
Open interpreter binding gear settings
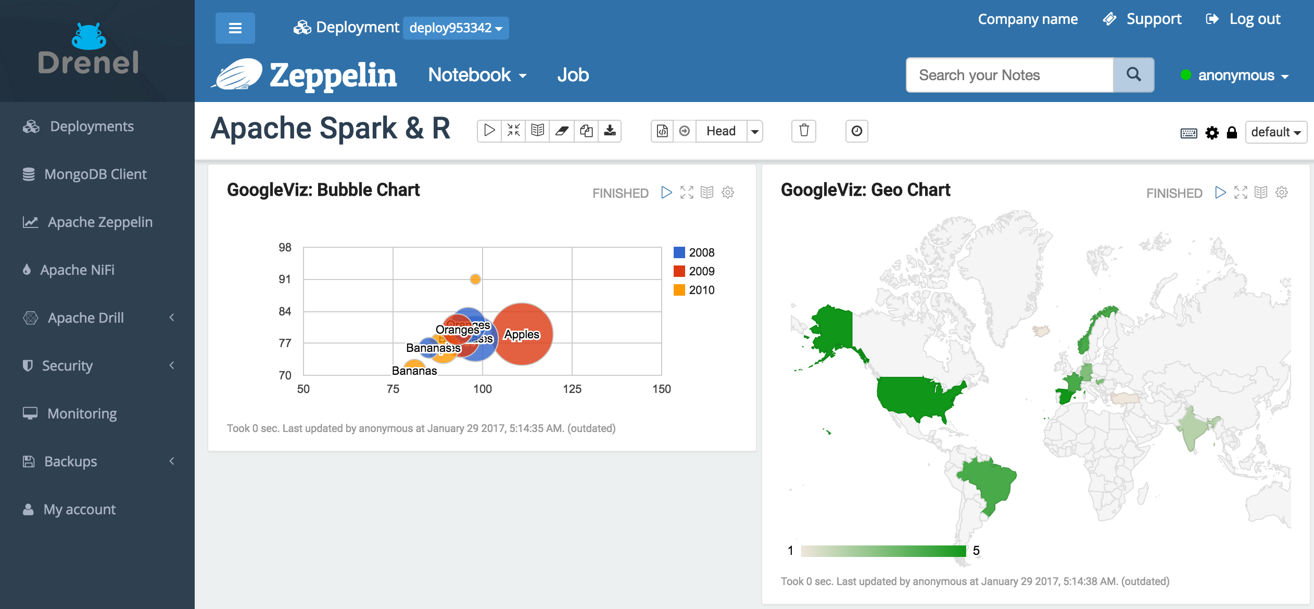coord(1212,133)
